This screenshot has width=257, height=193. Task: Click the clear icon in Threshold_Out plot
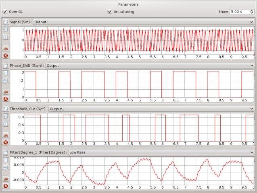[x=6, y=135]
